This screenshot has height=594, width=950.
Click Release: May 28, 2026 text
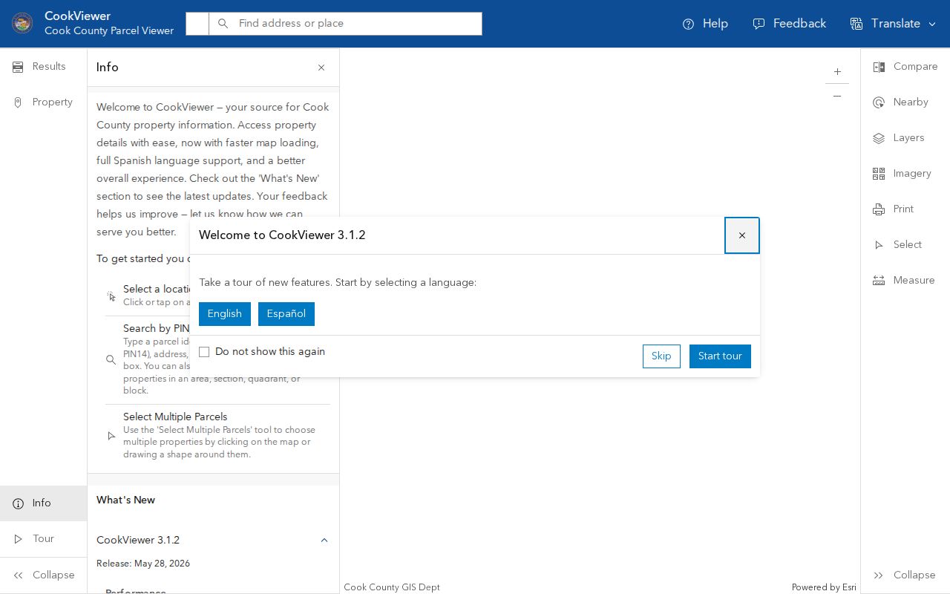[143, 564]
